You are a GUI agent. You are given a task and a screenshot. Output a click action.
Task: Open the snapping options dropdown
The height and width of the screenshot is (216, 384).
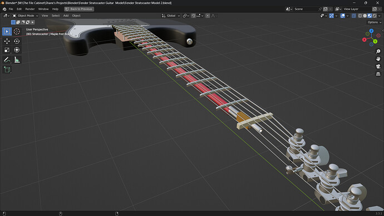point(200,16)
